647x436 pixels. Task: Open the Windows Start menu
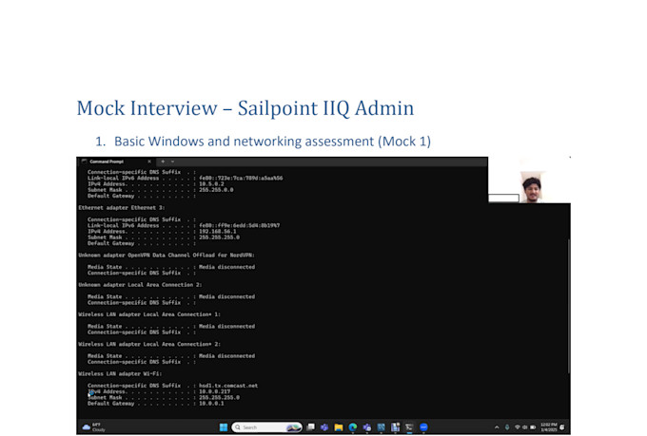[x=224, y=427]
